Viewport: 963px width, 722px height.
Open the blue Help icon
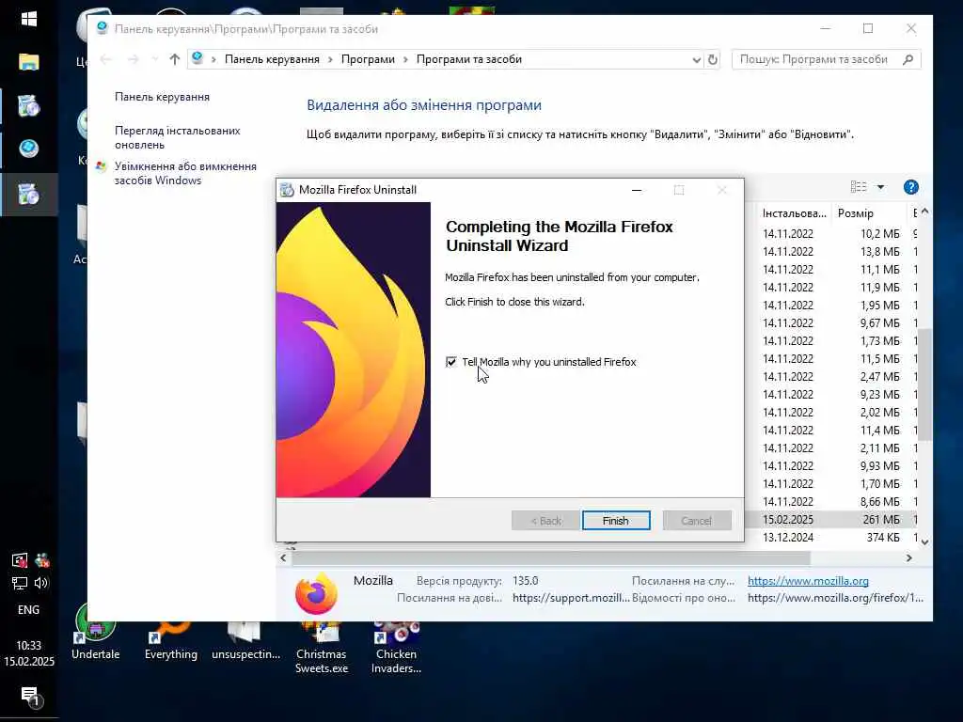point(910,187)
